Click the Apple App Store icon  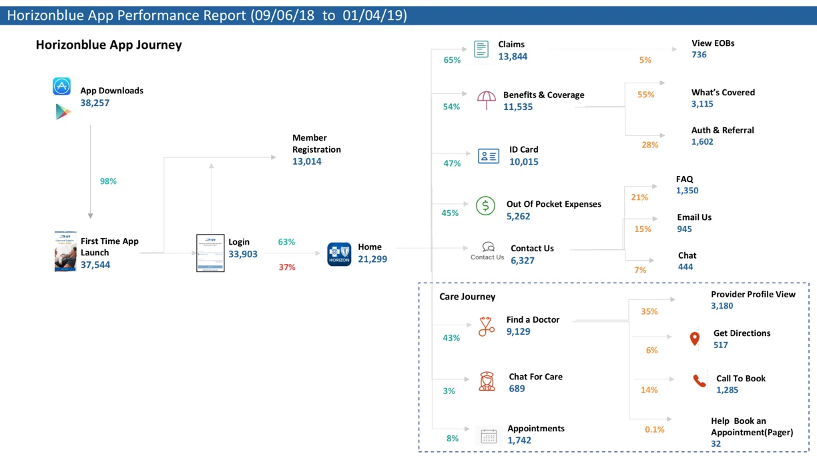click(61, 86)
